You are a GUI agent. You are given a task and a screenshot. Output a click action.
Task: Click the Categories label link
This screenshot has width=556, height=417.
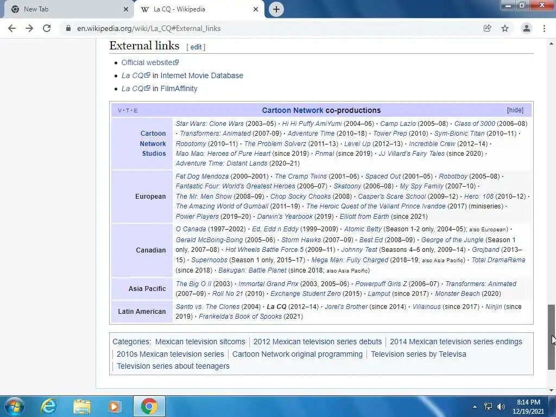[x=131, y=342]
